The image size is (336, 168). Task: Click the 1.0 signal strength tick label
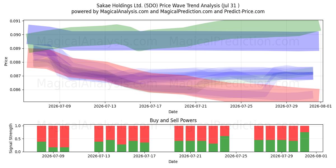pyautogui.click(x=18, y=126)
